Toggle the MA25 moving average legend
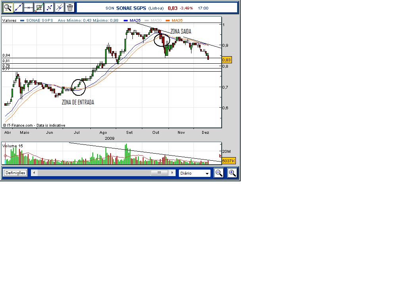 (x=132, y=21)
